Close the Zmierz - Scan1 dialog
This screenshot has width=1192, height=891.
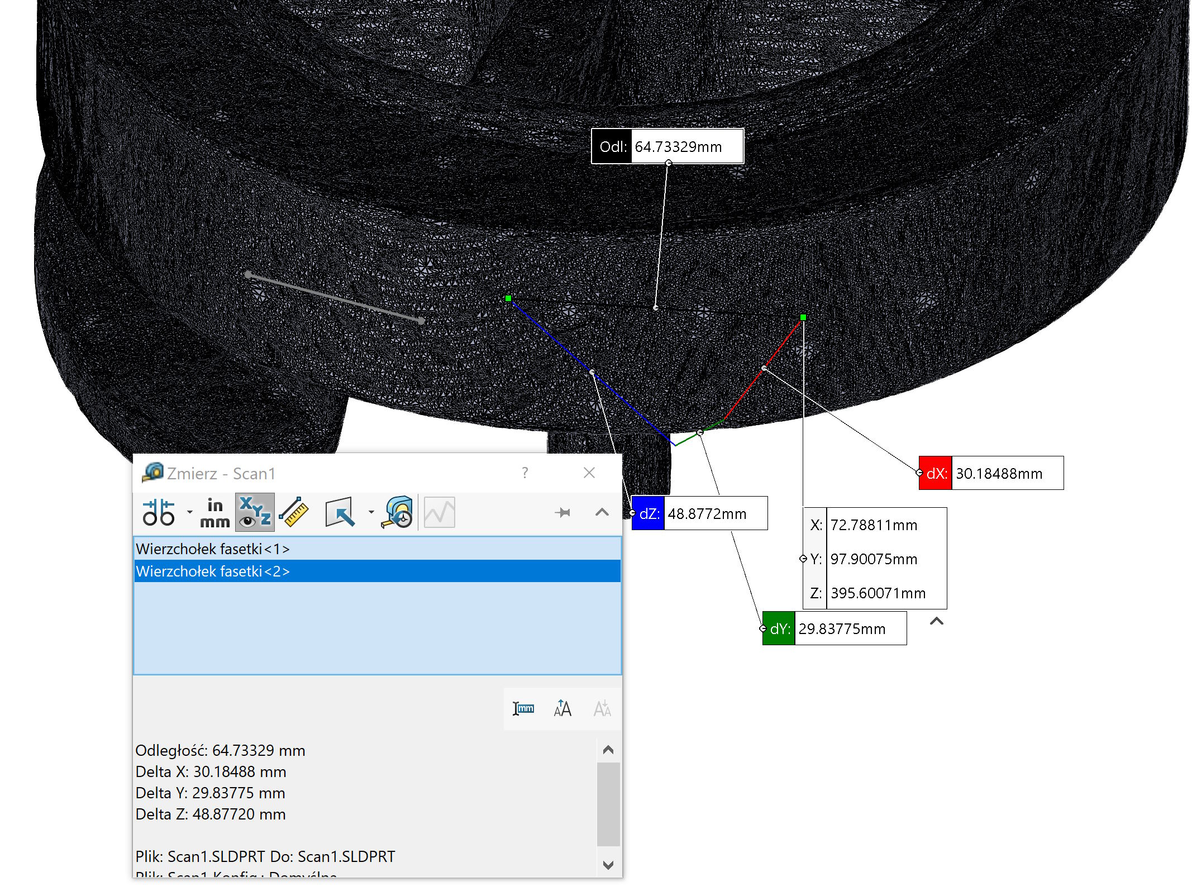click(589, 473)
